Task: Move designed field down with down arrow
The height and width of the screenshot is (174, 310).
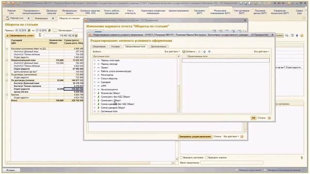Action: (x=209, y=52)
